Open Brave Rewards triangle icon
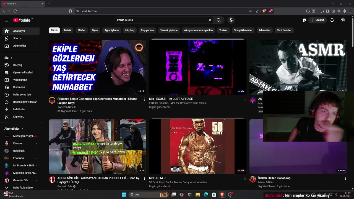The width and height of the screenshot is (354, 199). click(270, 11)
